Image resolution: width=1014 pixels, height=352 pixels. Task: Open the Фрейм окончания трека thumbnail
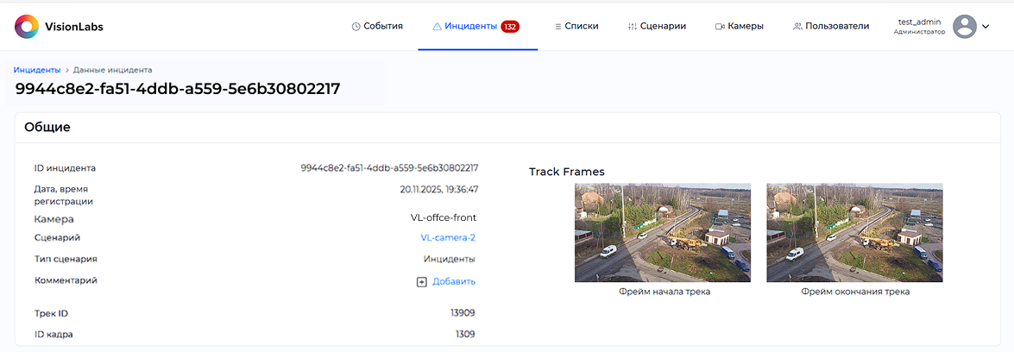854,233
